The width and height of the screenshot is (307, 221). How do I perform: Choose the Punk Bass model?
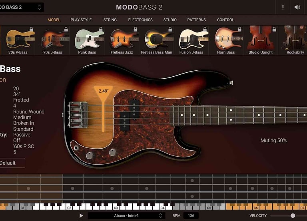click(x=87, y=40)
